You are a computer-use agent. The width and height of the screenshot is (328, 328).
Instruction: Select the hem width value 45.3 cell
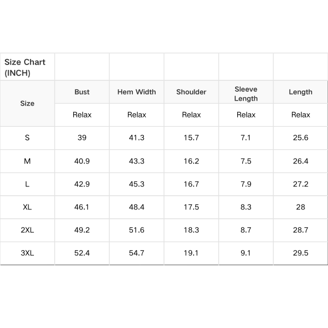[x=137, y=184]
